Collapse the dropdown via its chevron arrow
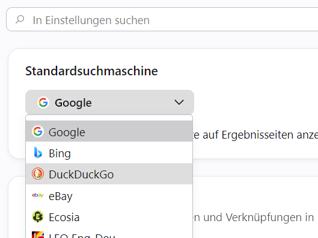This screenshot has height=238, width=318. 179,102
